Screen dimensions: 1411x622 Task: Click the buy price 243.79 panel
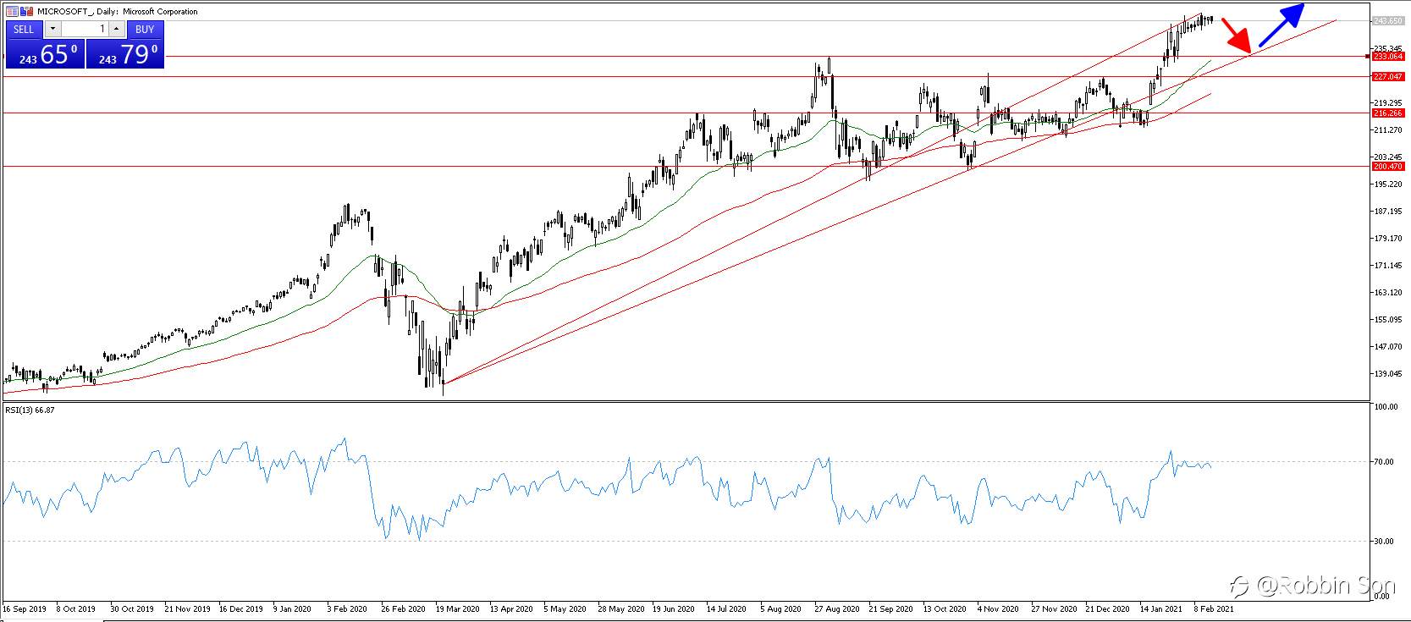(125, 53)
